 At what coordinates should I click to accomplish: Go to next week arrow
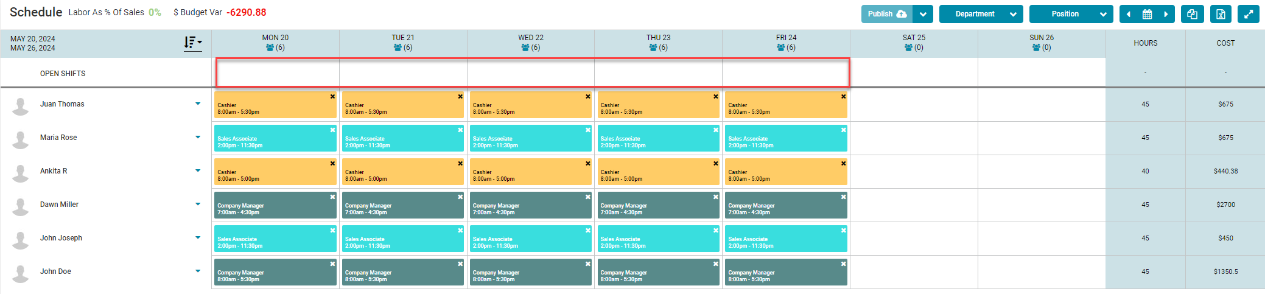point(1165,14)
